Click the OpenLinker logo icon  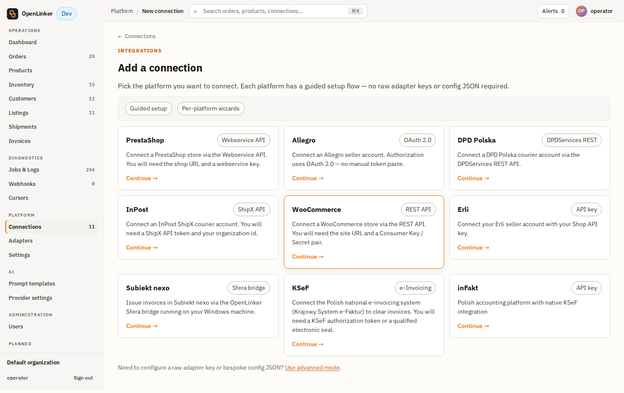click(x=13, y=14)
